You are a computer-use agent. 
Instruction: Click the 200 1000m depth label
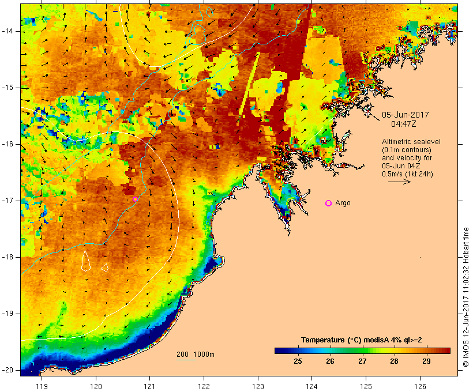[196, 355]
